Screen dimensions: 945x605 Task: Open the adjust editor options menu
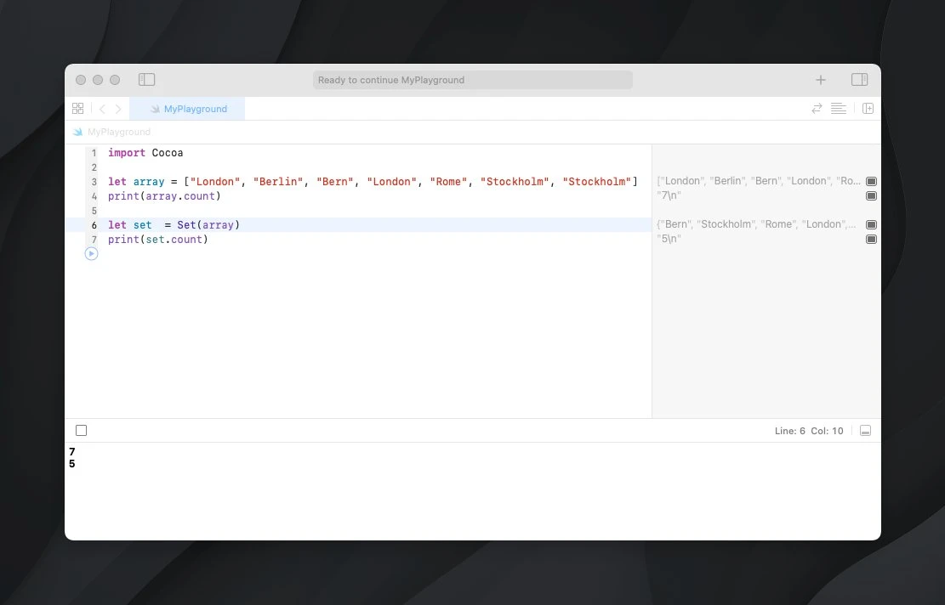[839, 109]
